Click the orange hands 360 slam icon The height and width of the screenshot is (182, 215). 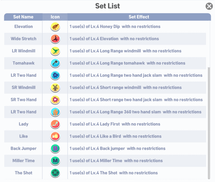point(55,112)
